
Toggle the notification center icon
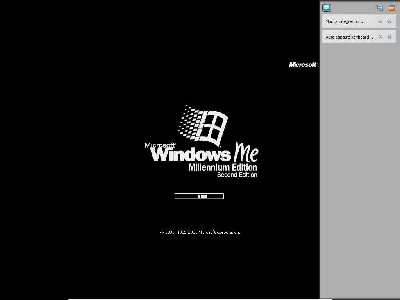(x=327, y=8)
